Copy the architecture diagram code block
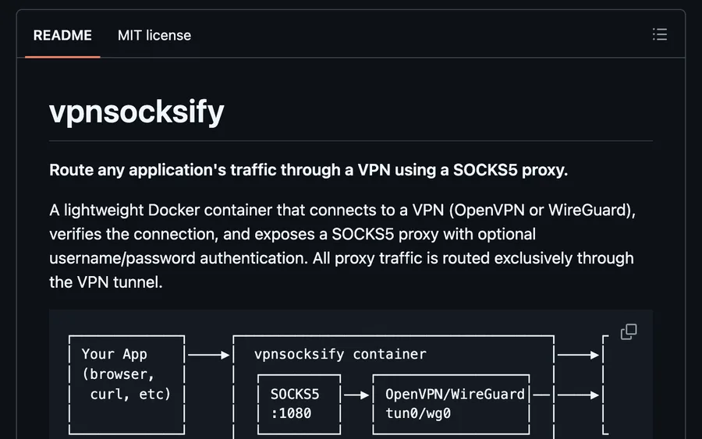The image size is (702, 439). pos(629,331)
